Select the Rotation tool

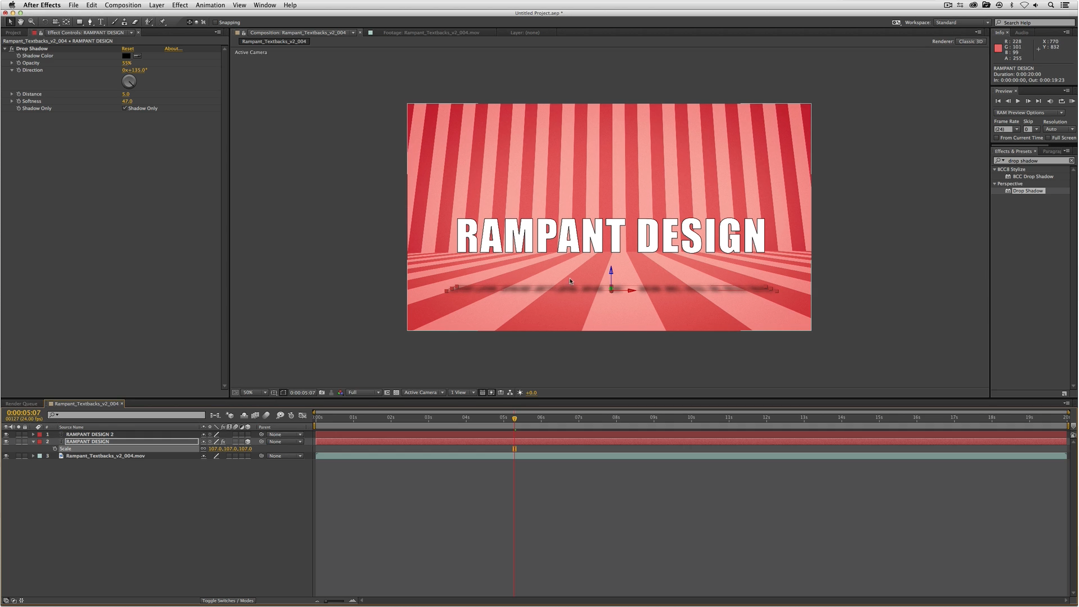[x=45, y=22]
